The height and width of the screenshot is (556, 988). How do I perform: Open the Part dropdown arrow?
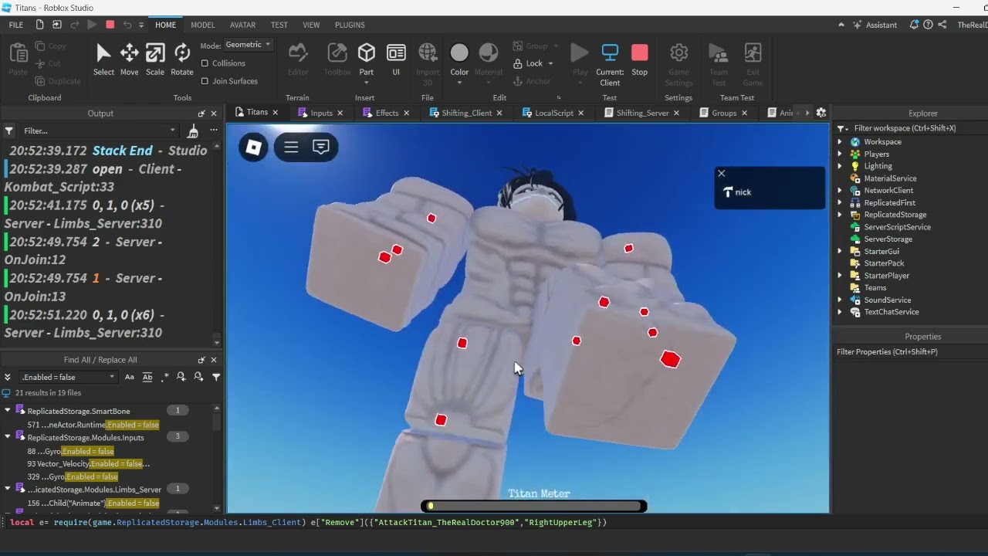tap(367, 83)
